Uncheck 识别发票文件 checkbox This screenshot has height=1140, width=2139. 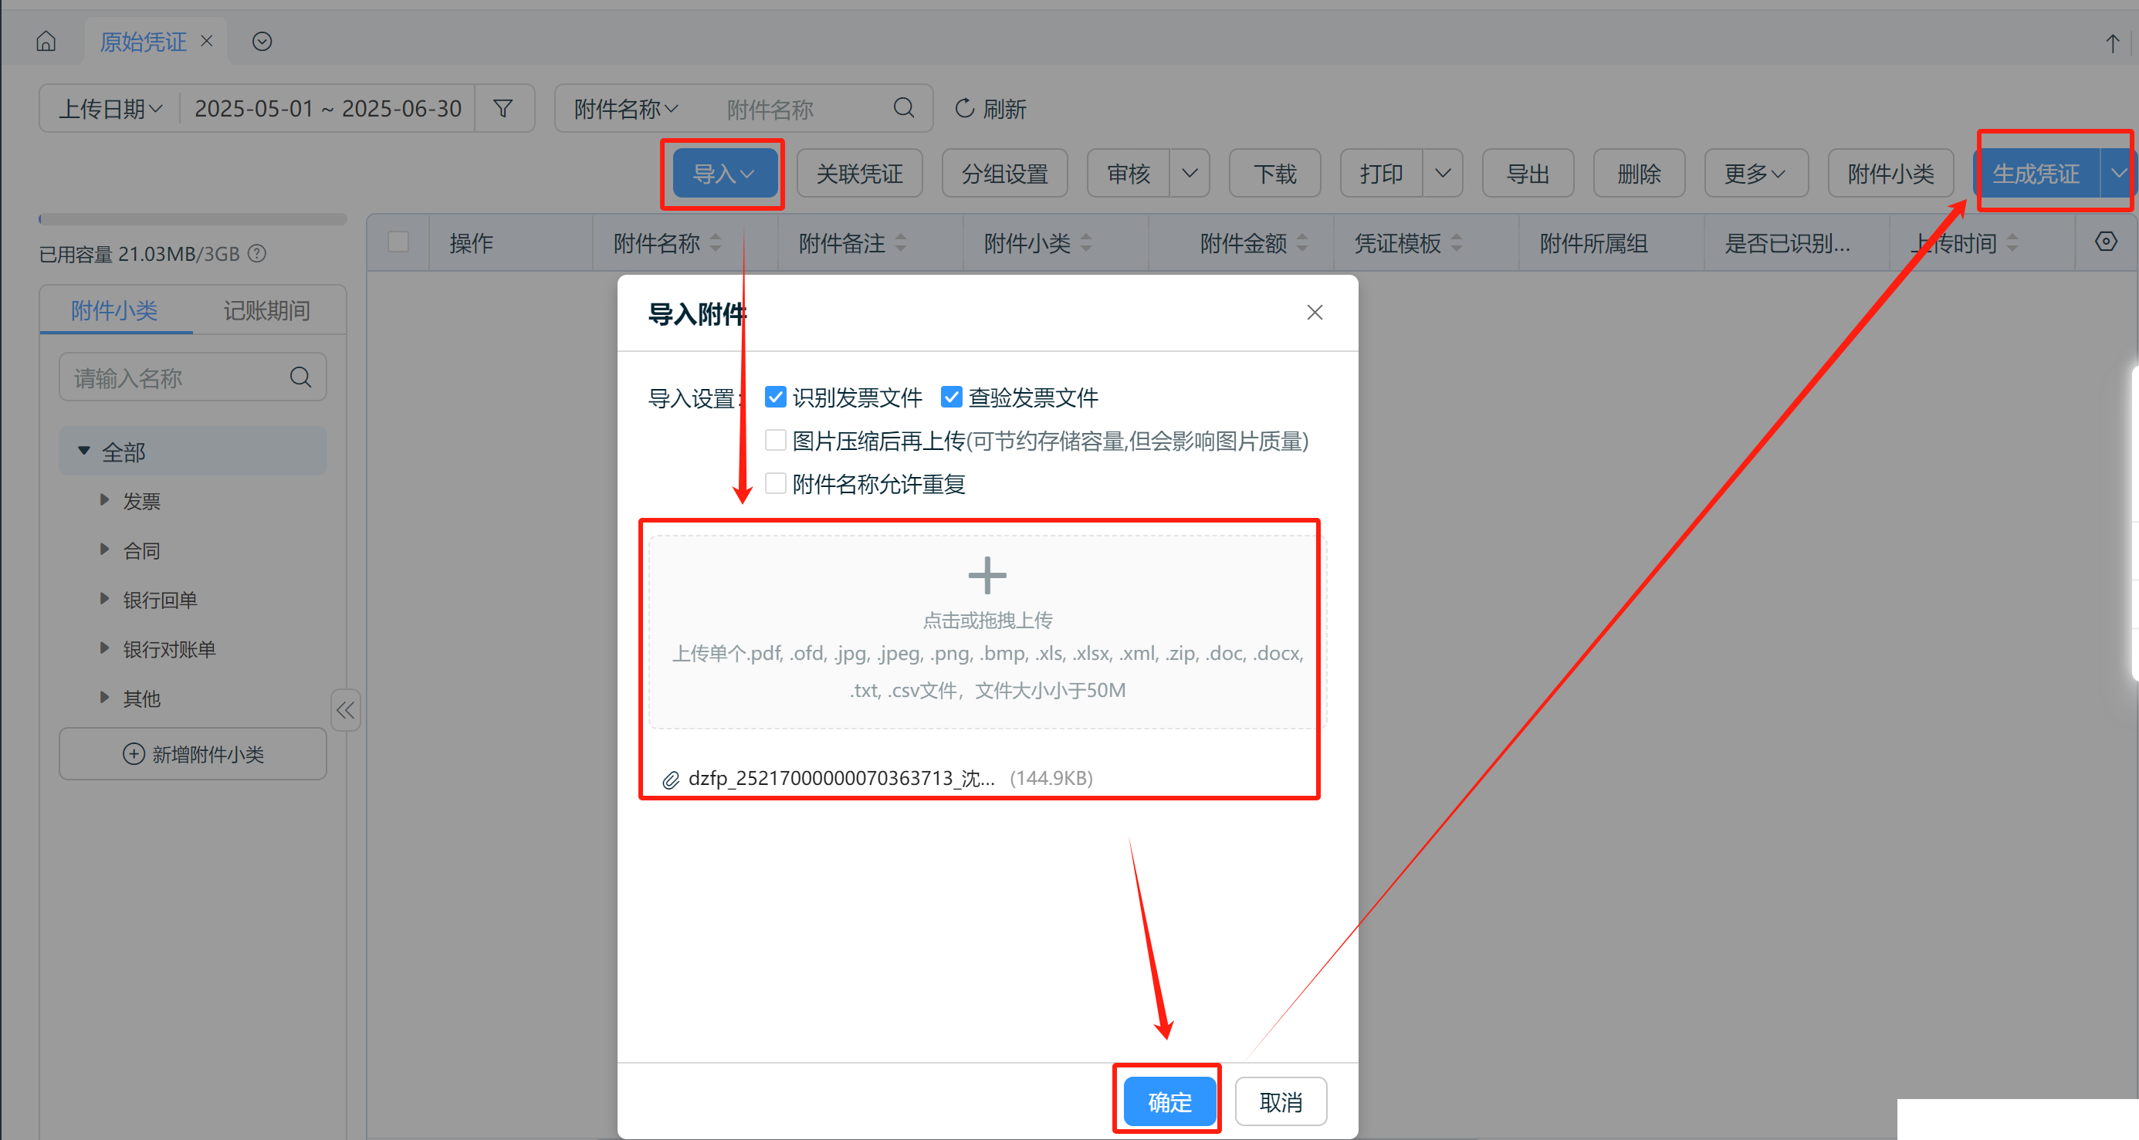tap(775, 397)
